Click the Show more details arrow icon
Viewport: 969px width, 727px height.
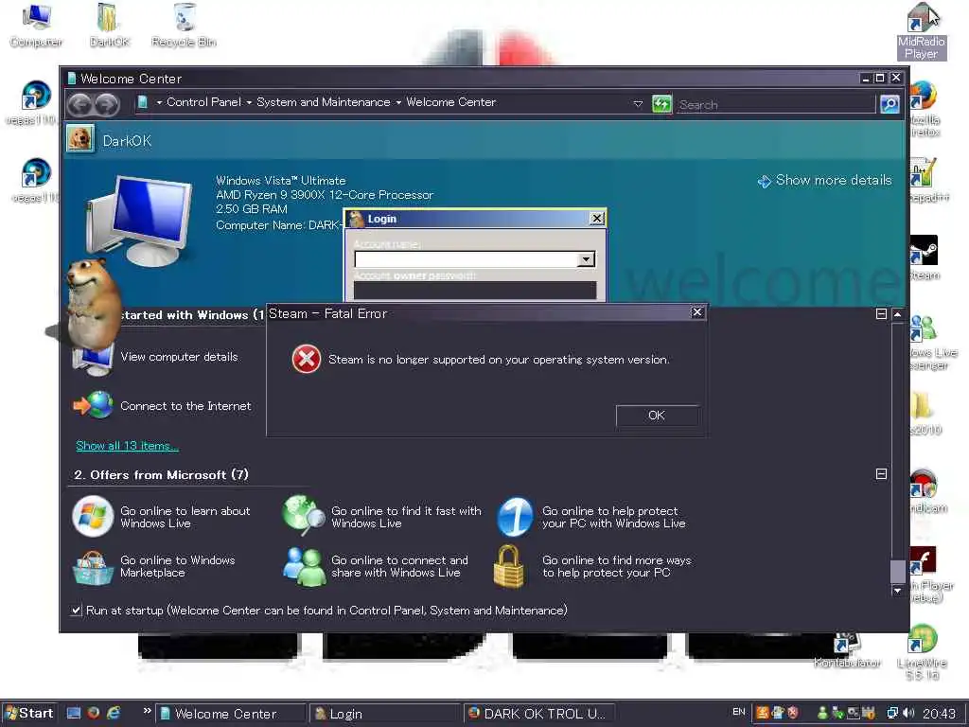point(764,181)
